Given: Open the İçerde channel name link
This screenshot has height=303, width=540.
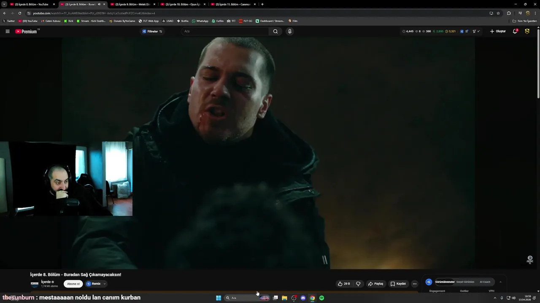Looking at the screenshot, I should (46, 282).
